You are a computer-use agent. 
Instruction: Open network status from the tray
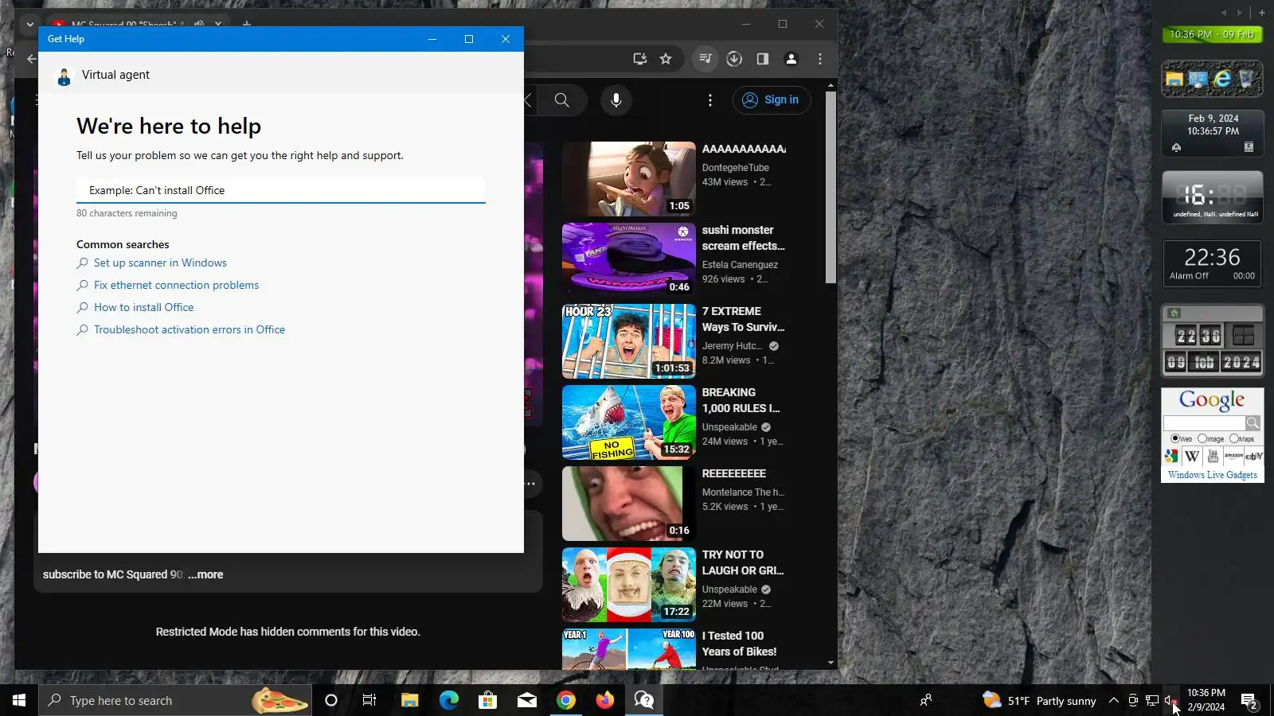(1152, 700)
